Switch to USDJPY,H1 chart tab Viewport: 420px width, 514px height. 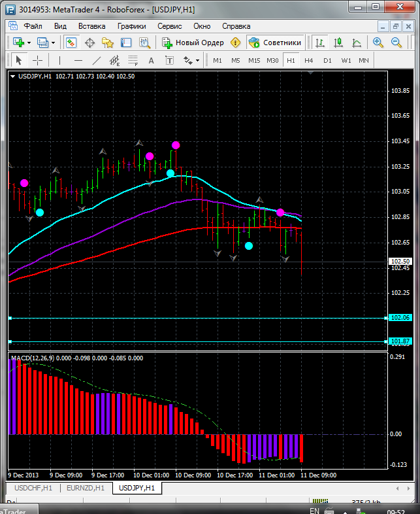137,488
